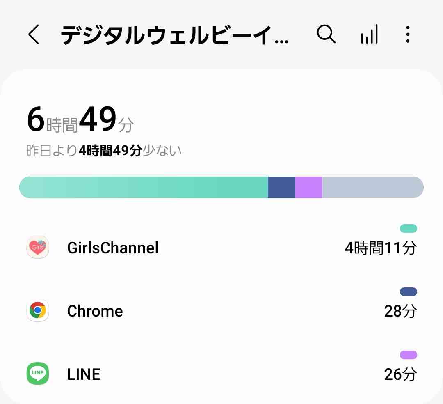Select the dark blue Chrome segment of usage bar
Viewport: 443px width, 404px height.
(x=281, y=187)
